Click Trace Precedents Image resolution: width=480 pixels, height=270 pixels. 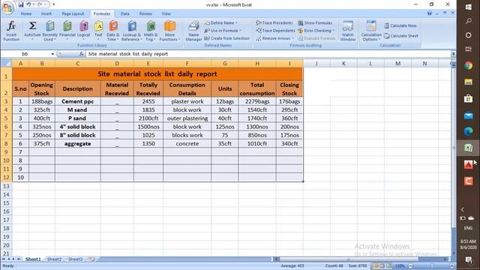274,23
